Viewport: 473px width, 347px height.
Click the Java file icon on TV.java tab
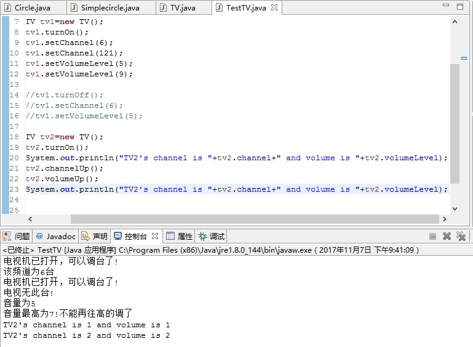[x=163, y=7]
